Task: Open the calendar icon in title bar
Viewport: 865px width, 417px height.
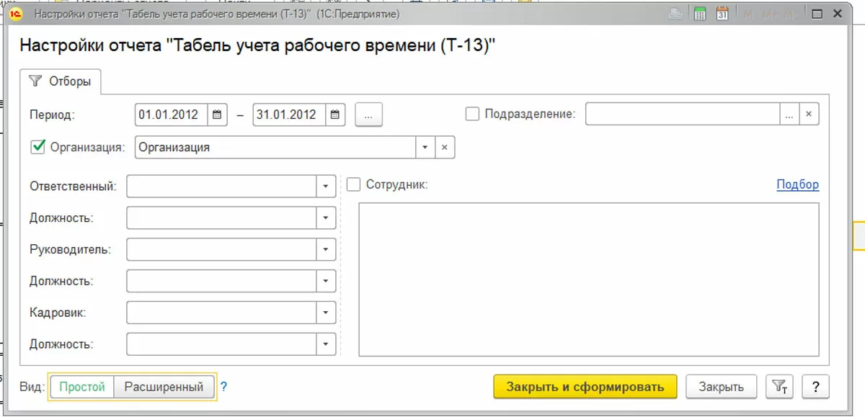Action: [722, 14]
